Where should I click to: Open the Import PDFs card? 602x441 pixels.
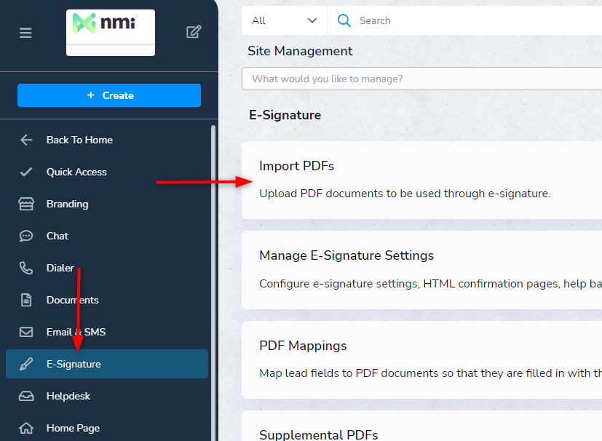pos(421,180)
